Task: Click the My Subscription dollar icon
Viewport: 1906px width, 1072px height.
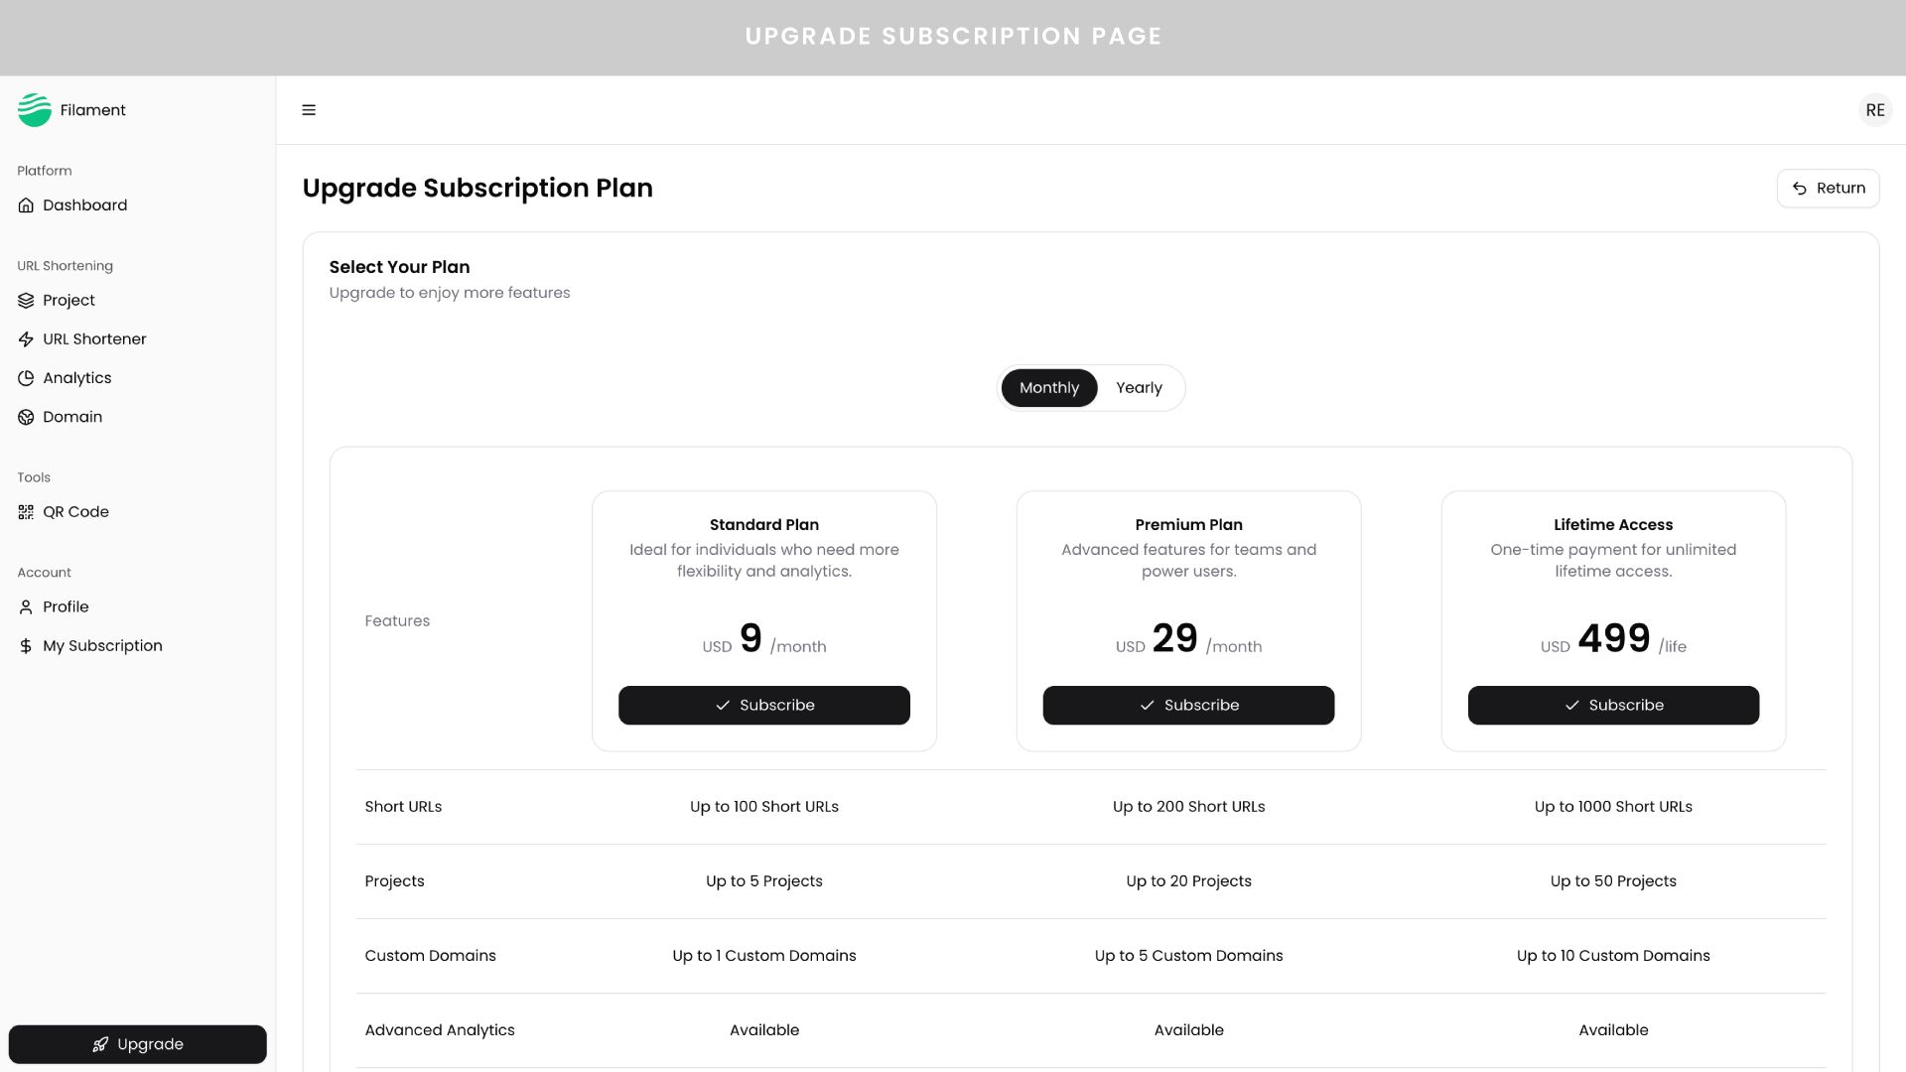Action: coord(26,646)
